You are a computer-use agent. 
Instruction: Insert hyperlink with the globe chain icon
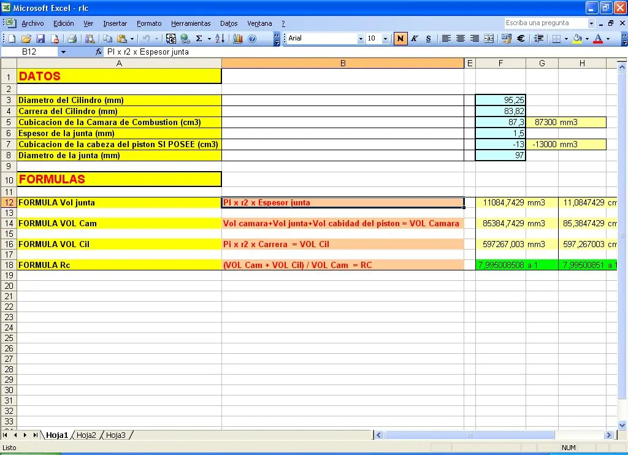pos(185,39)
